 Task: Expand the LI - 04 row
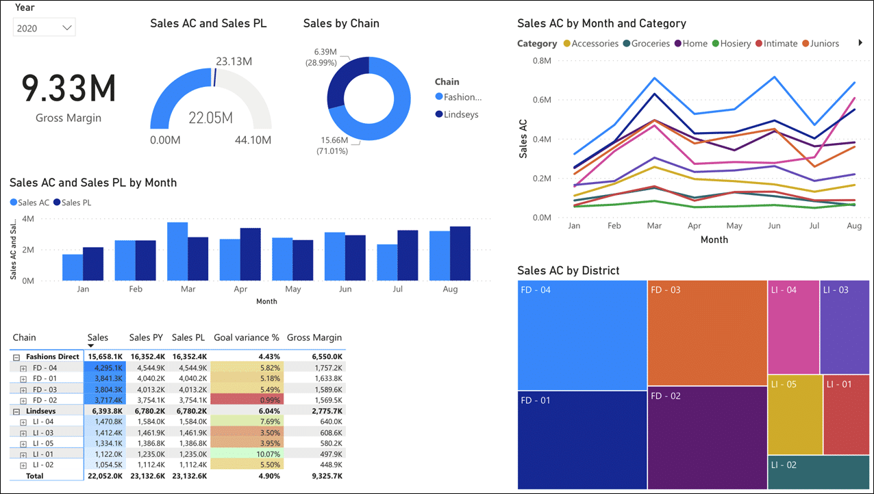pyautogui.click(x=23, y=422)
